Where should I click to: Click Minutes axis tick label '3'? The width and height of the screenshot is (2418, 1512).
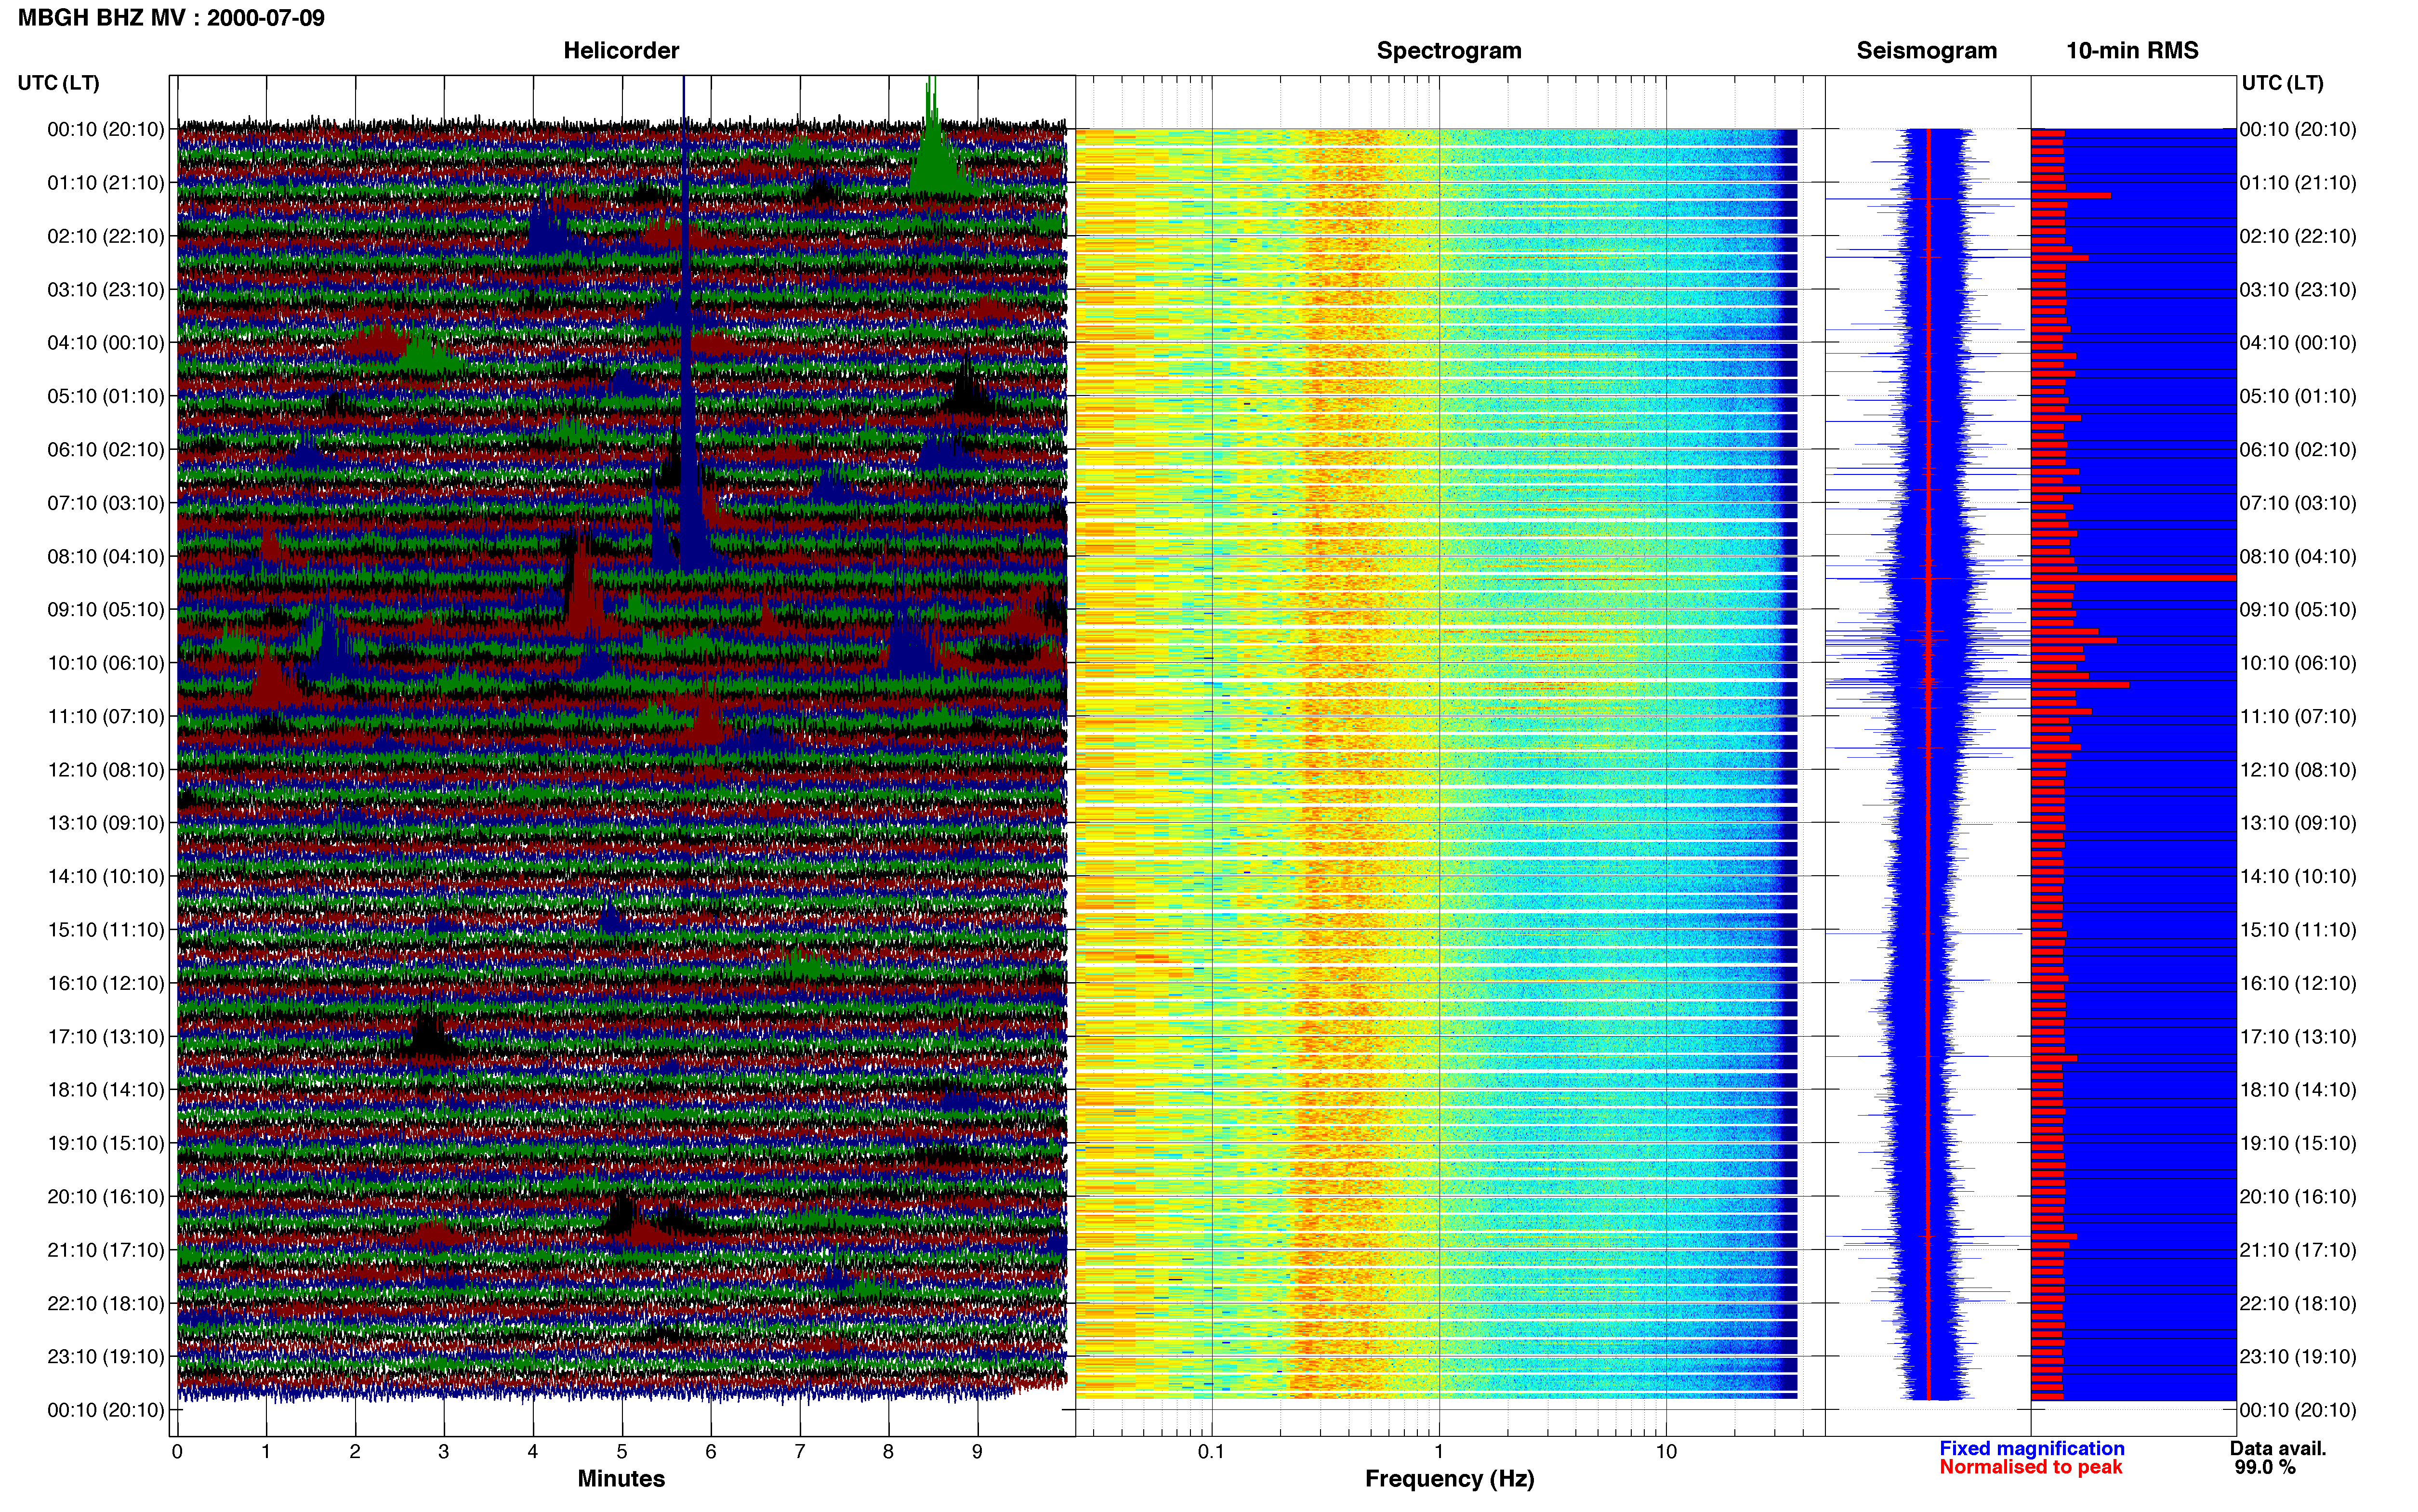pyautogui.click(x=444, y=1452)
